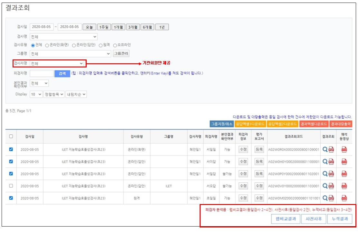Screen dimensions: 358x232
Task: Check the unchecked 서오답 row checkbox
Action: click(x=11, y=186)
